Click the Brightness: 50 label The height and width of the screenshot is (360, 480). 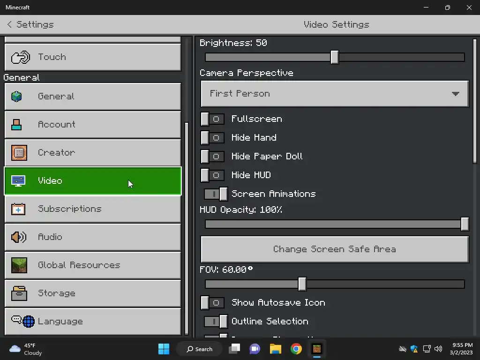pos(233,43)
